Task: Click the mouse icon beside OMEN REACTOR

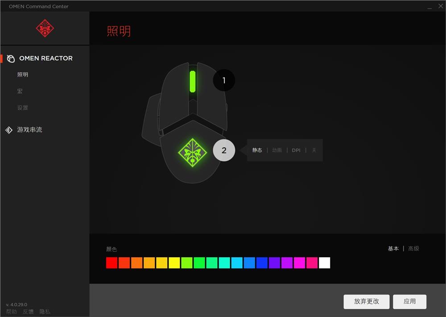Action: [x=10, y=58]
